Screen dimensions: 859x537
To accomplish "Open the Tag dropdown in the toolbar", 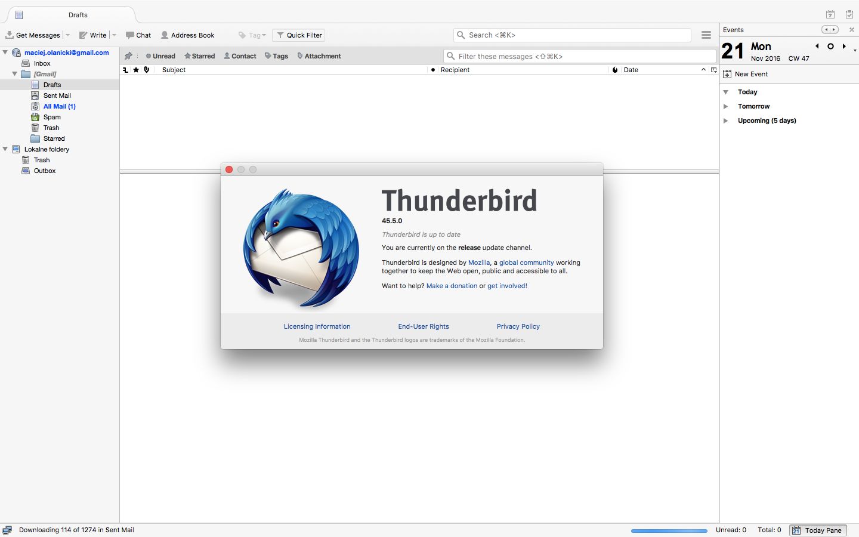I will click(252, 35).
